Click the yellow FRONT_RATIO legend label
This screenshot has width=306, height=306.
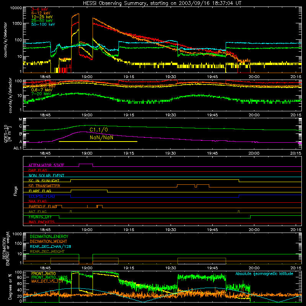click(44, 273)
